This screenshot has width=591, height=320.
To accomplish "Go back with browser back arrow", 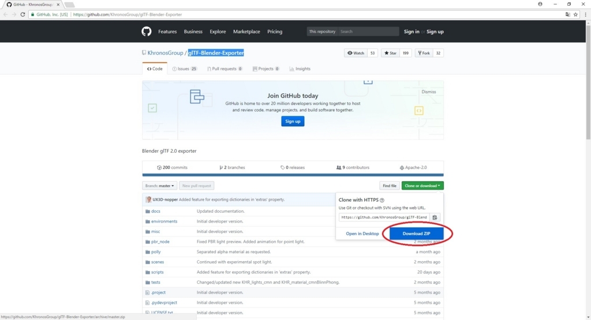I will pos(5,14).
